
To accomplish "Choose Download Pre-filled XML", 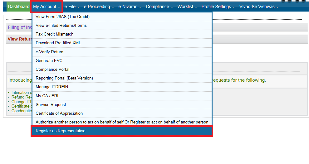I will point(122,43).
